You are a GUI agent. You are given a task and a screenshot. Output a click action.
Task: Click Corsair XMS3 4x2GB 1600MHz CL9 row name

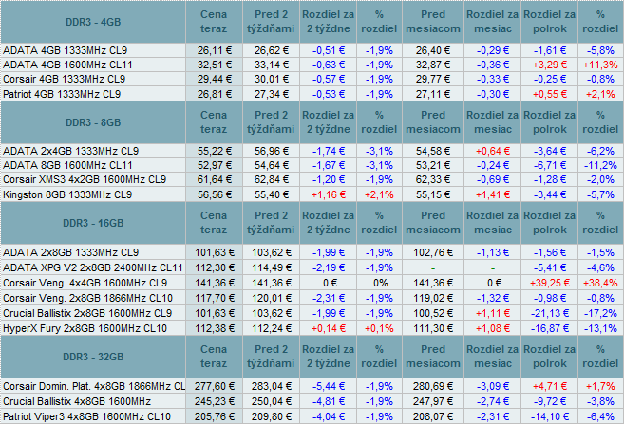click(85, 179)
